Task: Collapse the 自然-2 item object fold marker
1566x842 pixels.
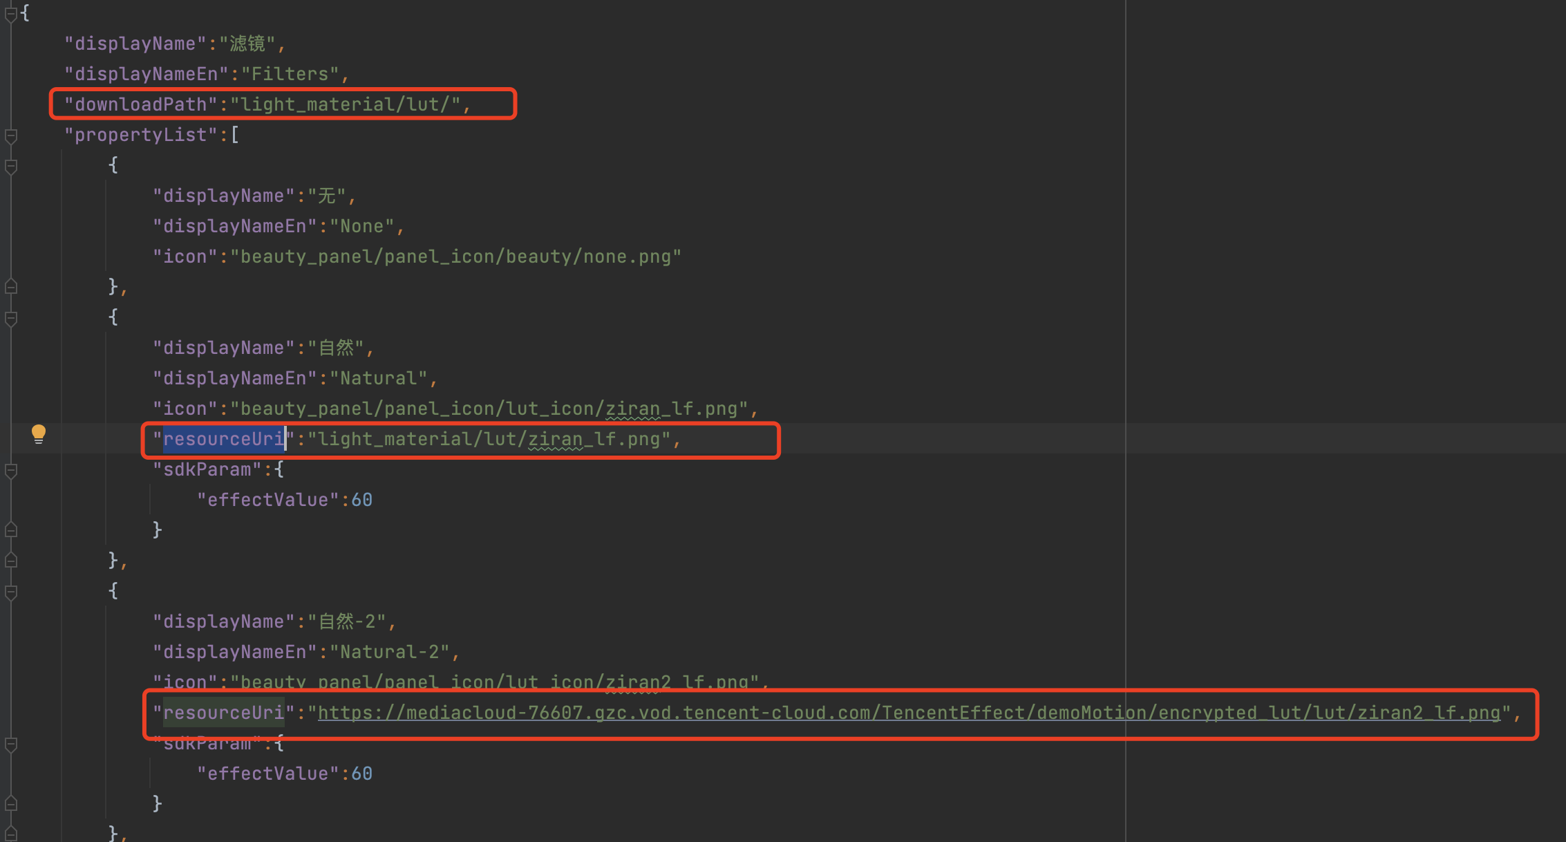Action: [x=11, y=592]
